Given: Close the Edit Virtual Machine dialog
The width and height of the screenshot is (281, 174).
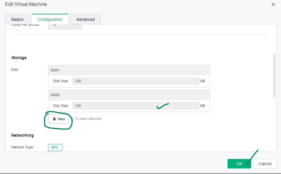Looking at the screenshot, I should point(273,4).
